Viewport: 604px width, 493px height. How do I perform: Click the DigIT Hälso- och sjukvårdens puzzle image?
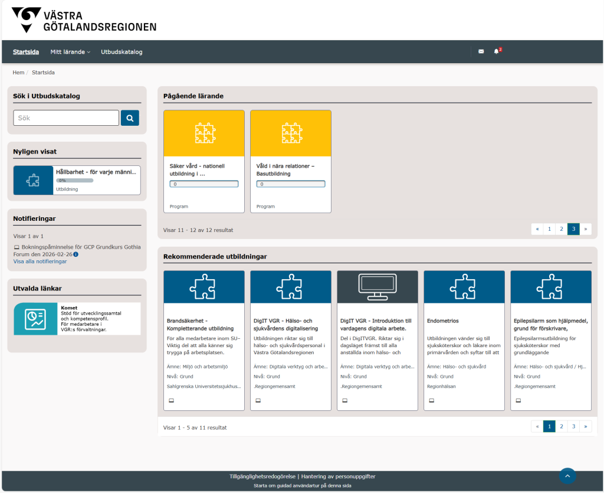pyautogui.click(x=291, y=287)
